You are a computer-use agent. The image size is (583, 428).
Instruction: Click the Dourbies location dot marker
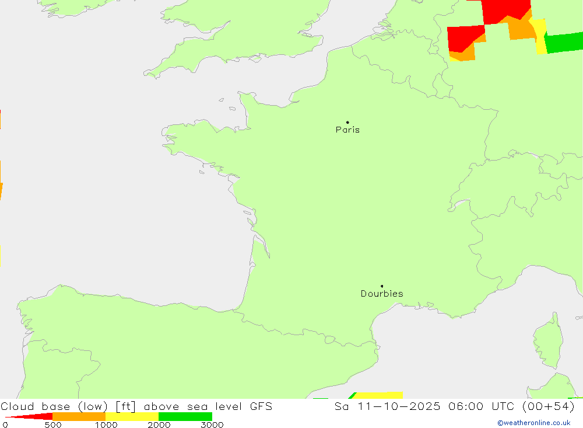pyautogui.click(x=382, y=286)
